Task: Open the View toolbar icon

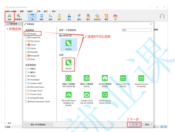Action: [x=41, y=17]
